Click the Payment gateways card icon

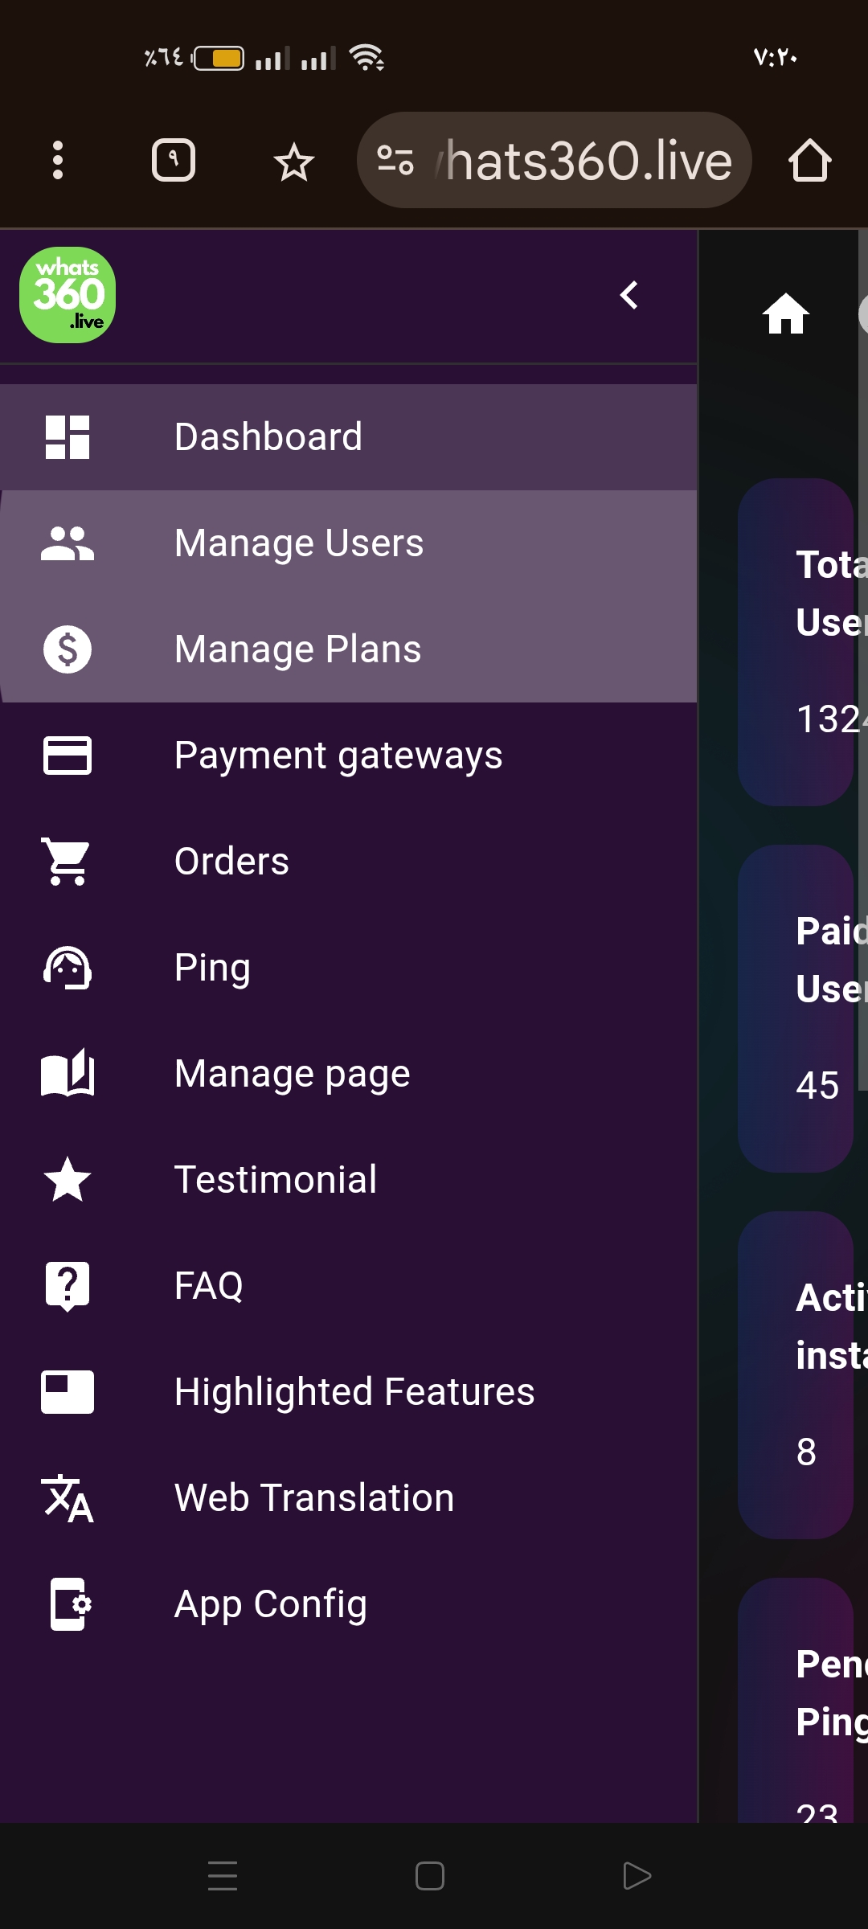coord(68,756)
